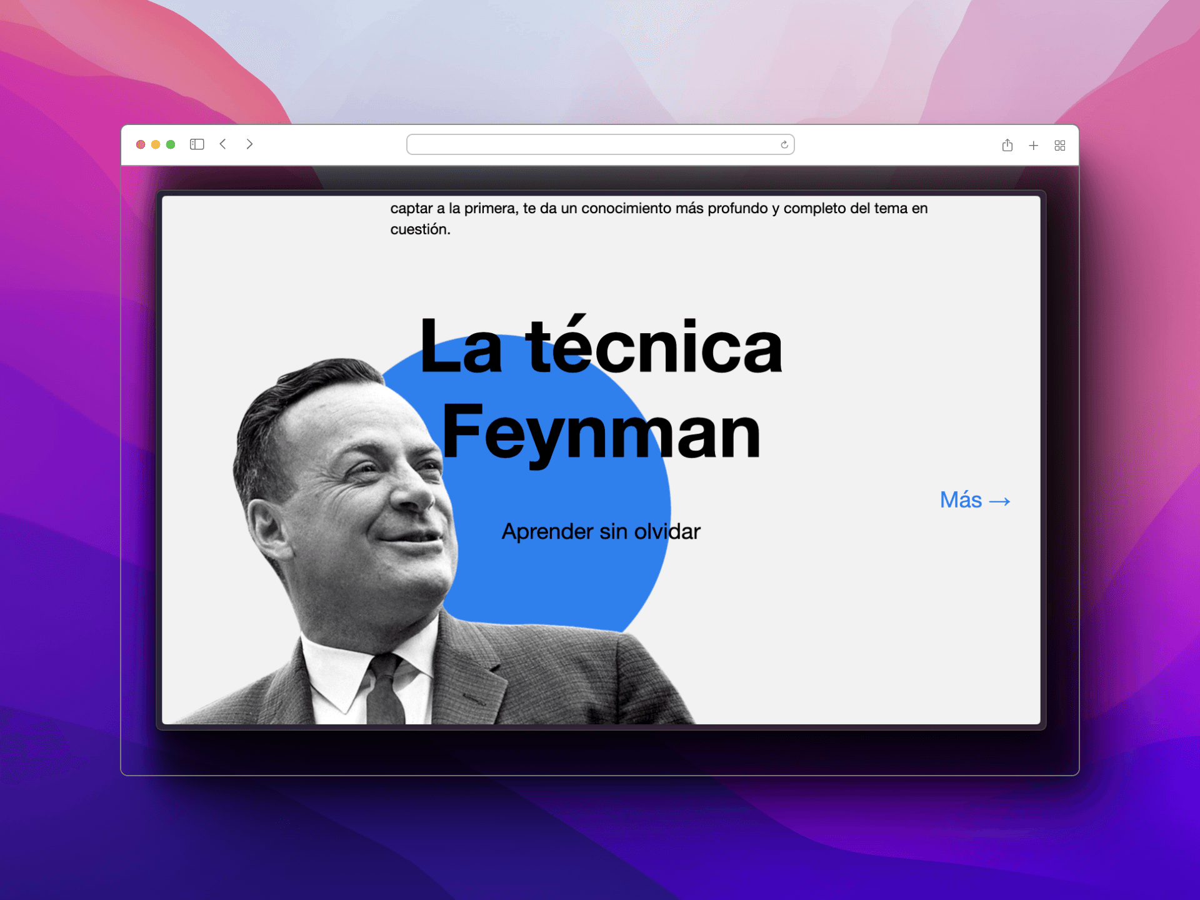Reload the page from the address bar
This screenshot has width=1200, height=900.
coord(784,145)
